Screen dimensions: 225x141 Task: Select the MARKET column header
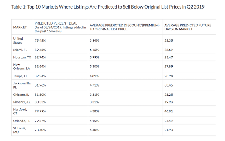(20, 27)
